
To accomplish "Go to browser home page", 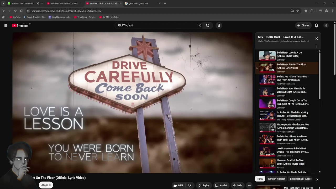I will pyautogui.click(x=21, y=11).
